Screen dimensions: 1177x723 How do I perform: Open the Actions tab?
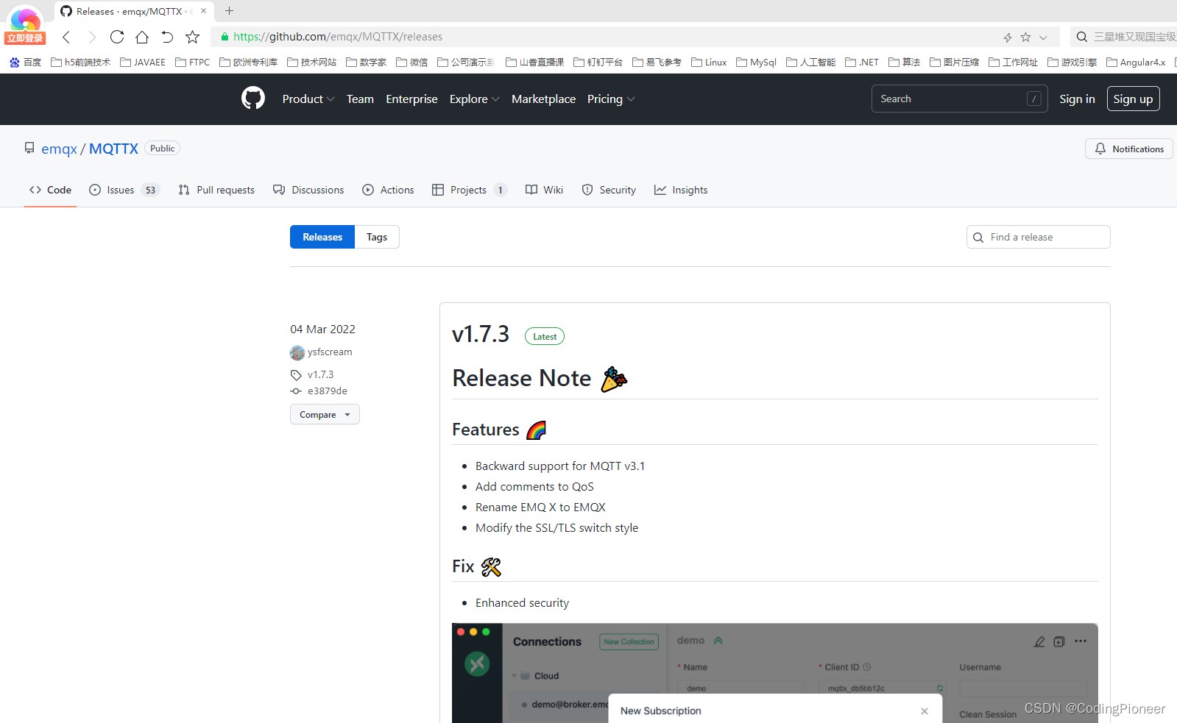click(x=388, y=190)
